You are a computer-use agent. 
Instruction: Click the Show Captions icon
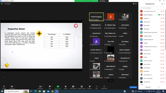[x=73, y=87]
